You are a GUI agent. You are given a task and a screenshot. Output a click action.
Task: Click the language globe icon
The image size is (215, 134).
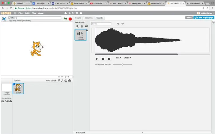(x=15, y=13)
